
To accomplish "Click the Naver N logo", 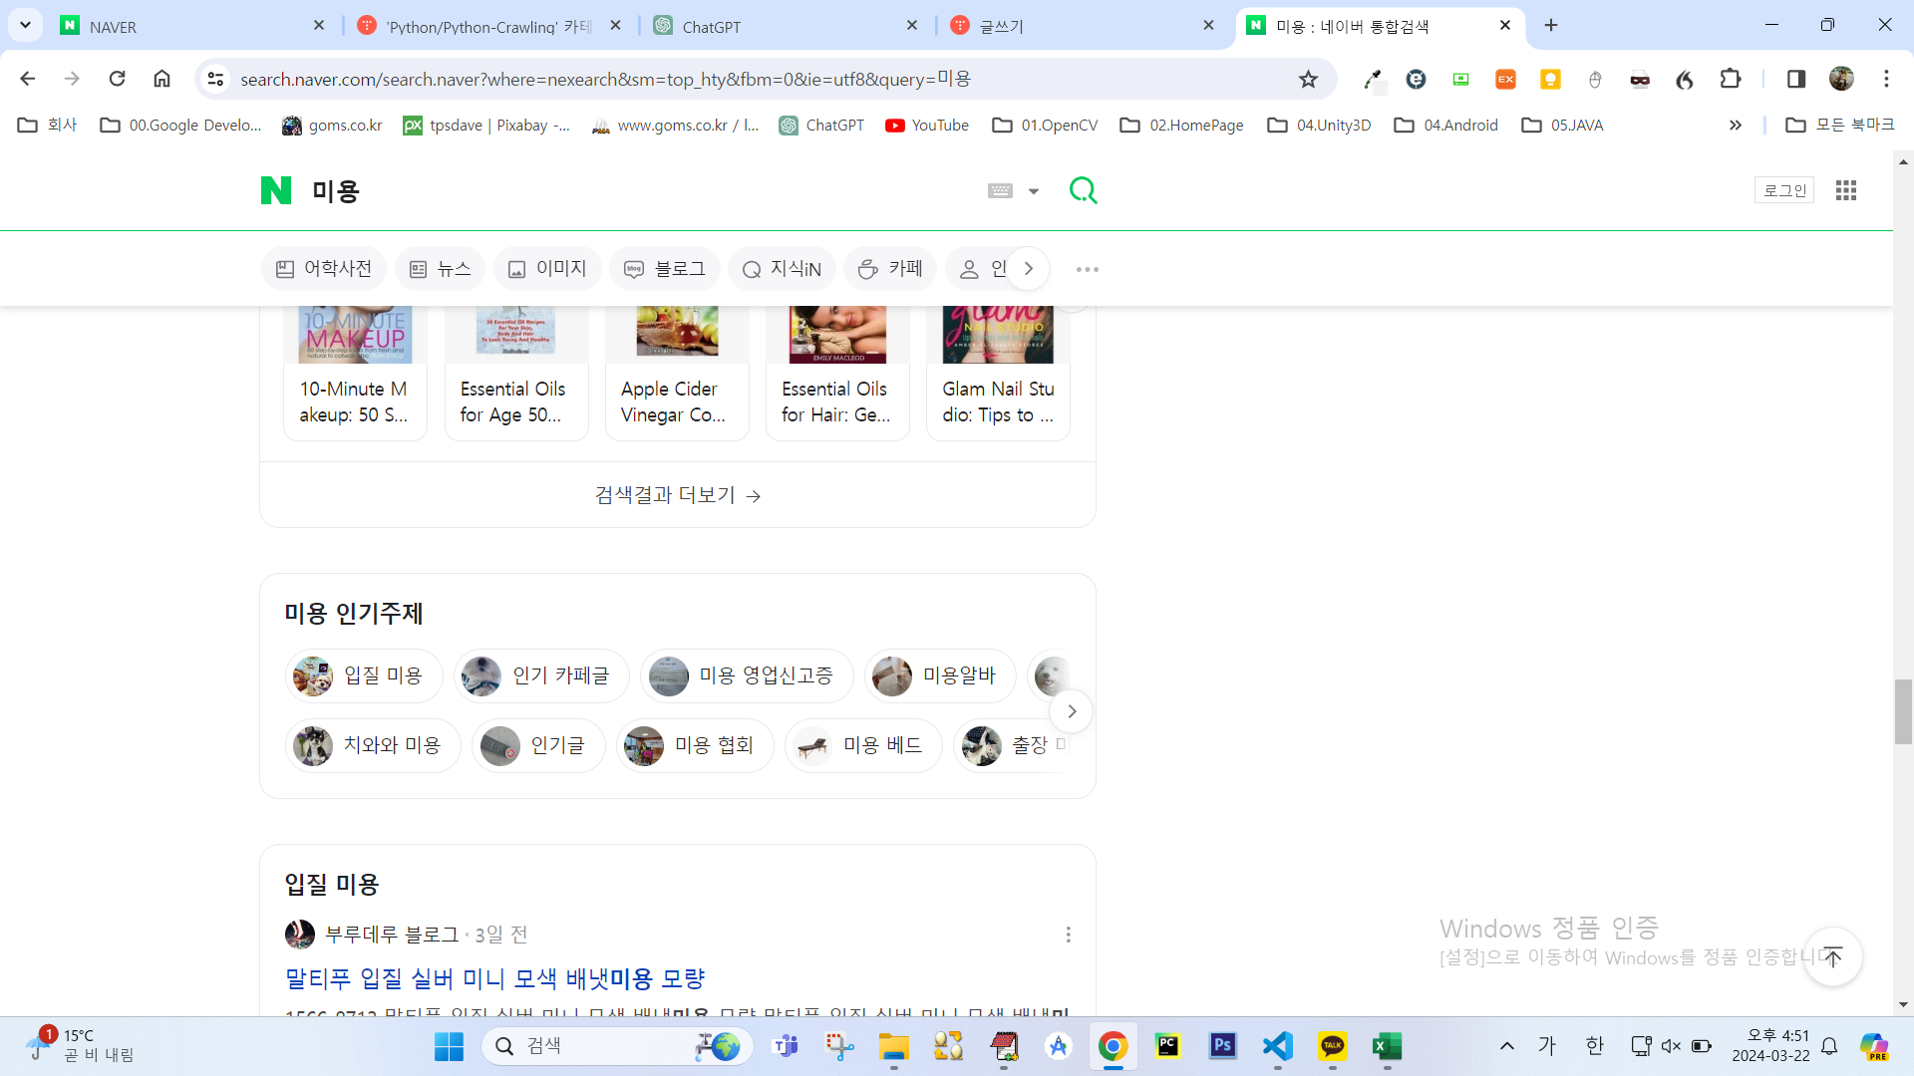I will point(276,190).
